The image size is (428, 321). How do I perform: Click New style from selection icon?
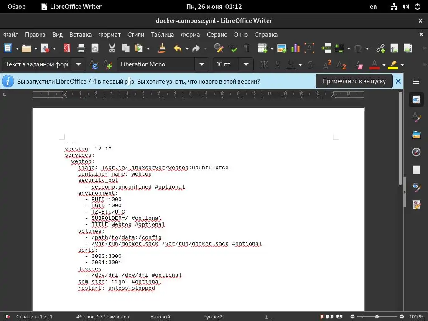tap(107, 64)
